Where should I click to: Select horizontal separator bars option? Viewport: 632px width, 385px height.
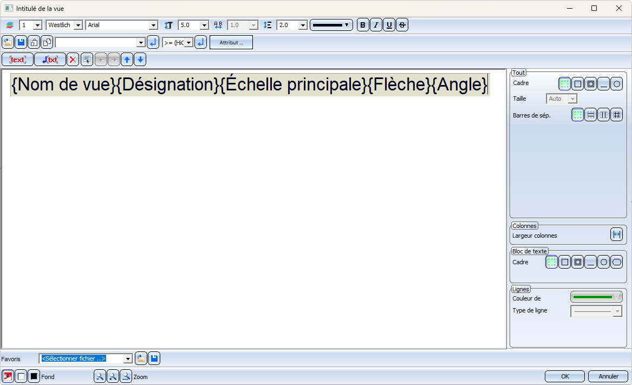pyautogui.click(x=590, y=115)
